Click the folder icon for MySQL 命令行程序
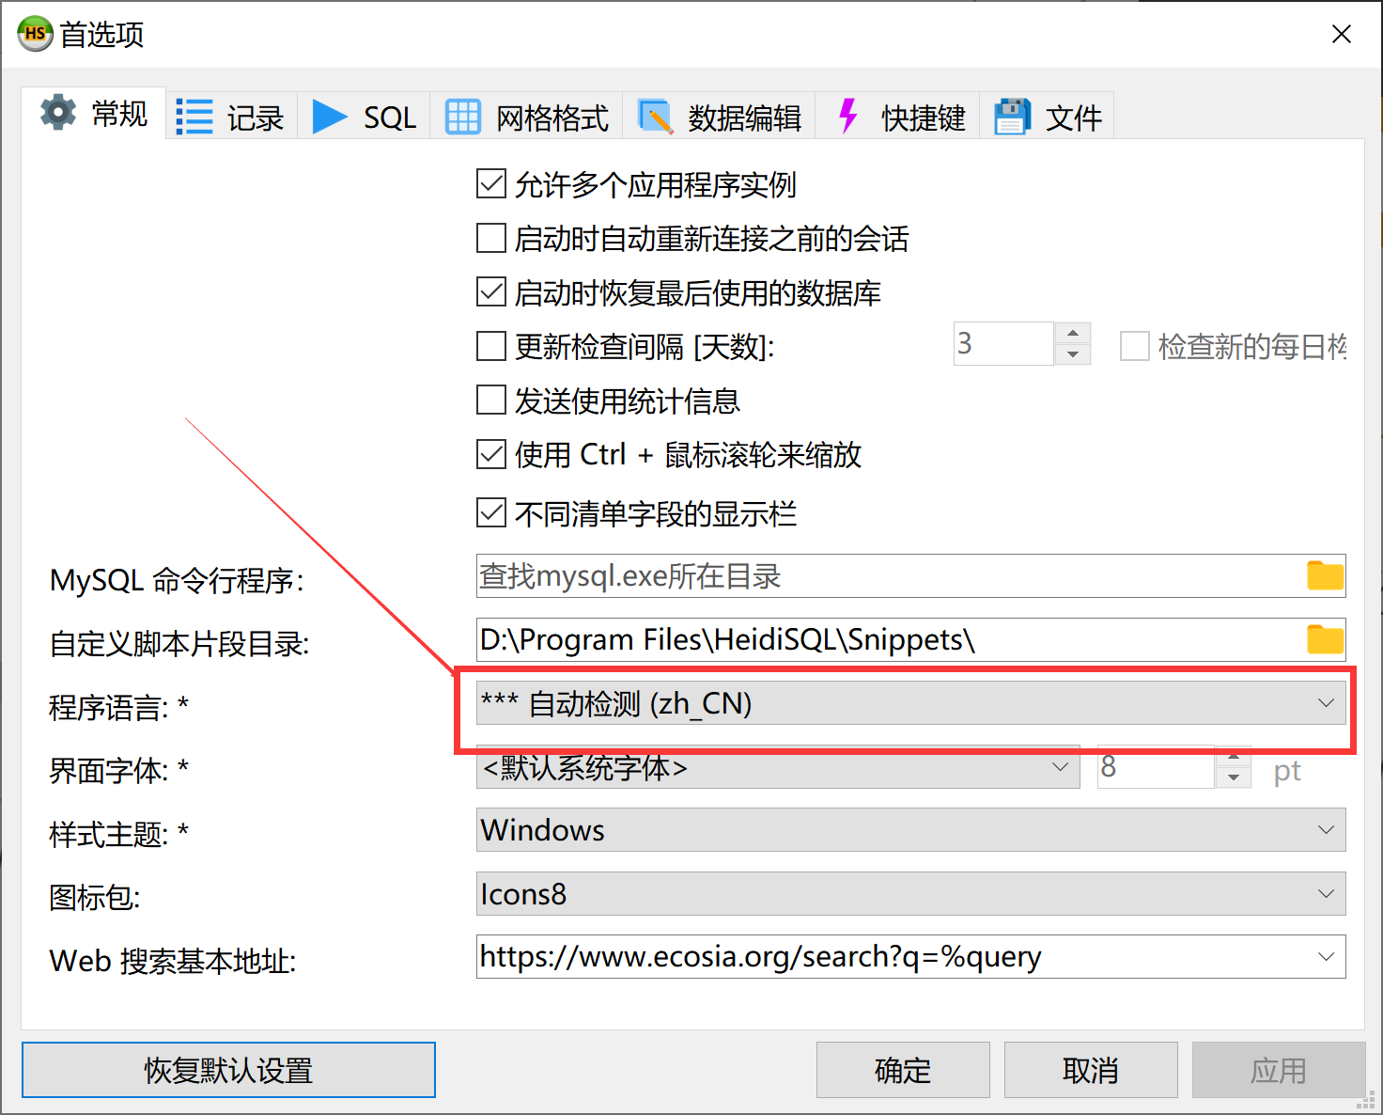 click(x=1325, y=575)
